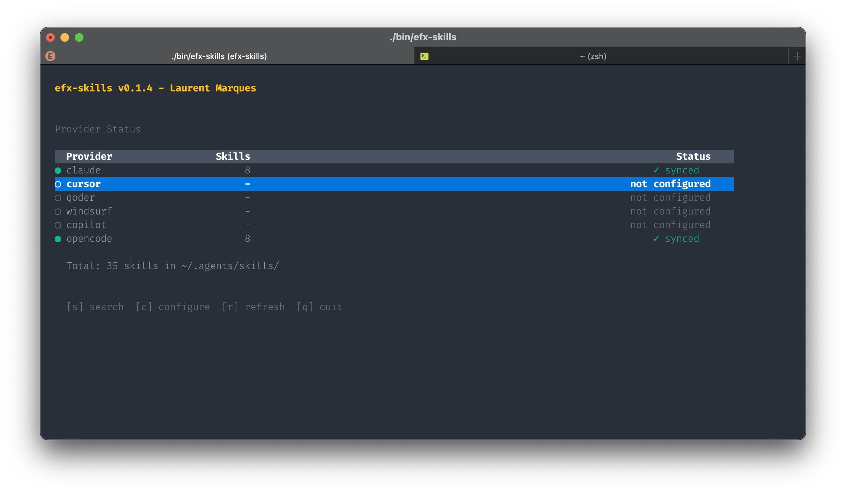Click the synced checkmark for claude
This screenshot has width=846, height=493.
[x=656, y=170]
